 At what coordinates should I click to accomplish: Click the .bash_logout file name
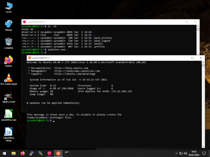click(102, 41)
